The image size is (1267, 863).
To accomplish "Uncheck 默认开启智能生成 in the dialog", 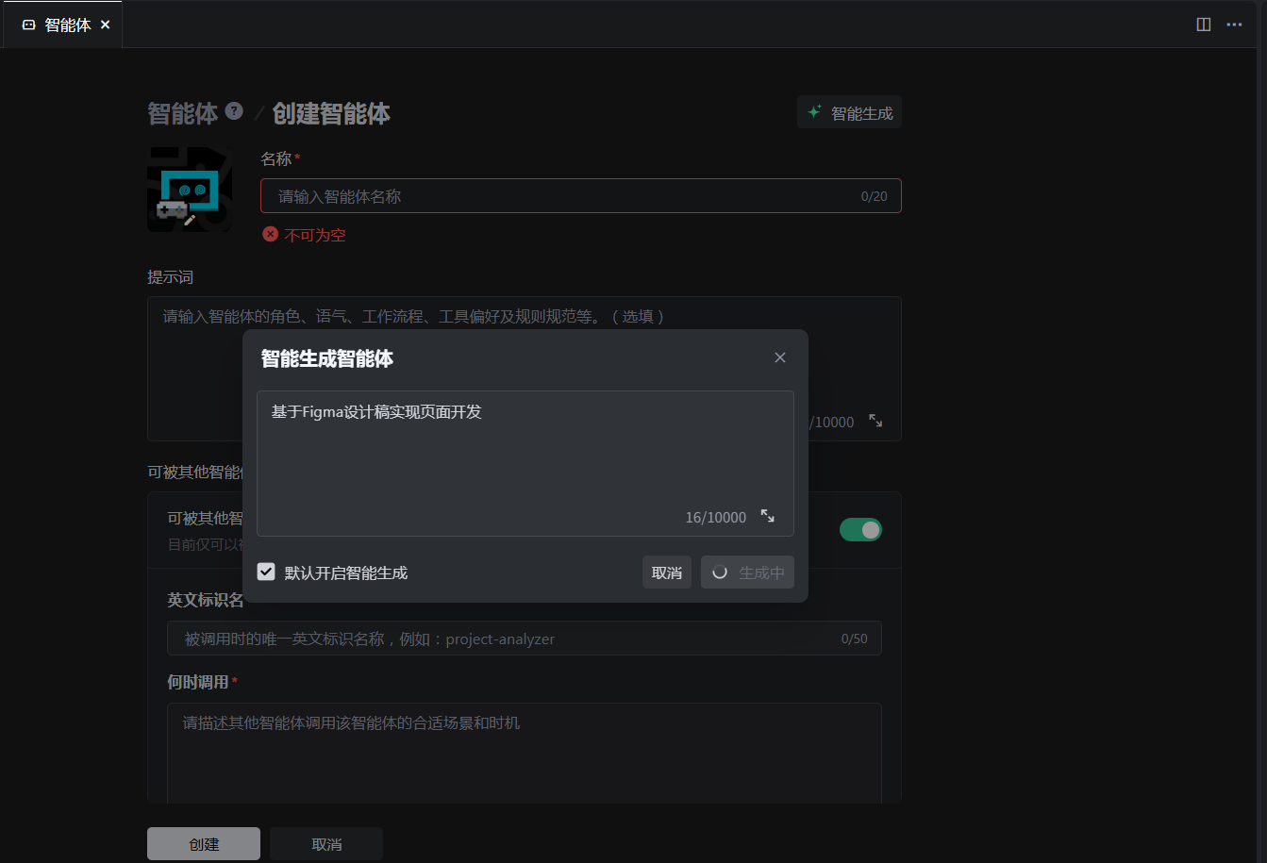I will (x=266, y=571).
